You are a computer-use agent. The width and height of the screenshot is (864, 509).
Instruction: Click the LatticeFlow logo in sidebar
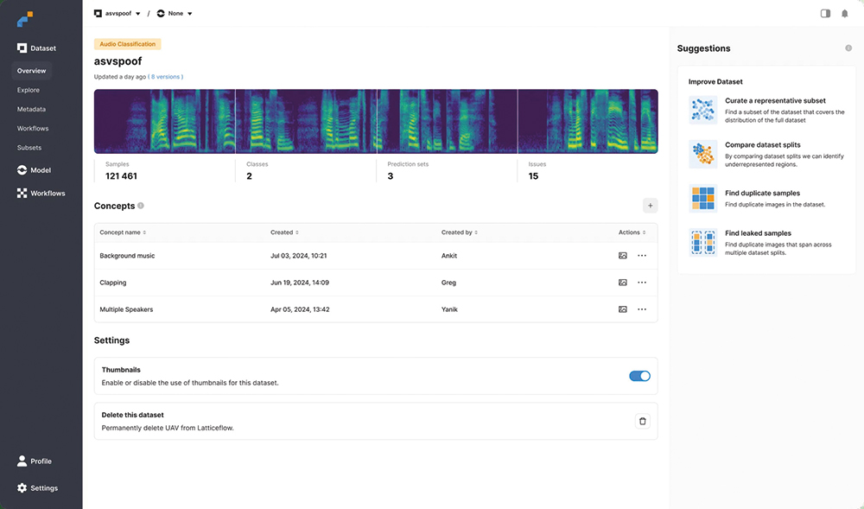point(25,19)
